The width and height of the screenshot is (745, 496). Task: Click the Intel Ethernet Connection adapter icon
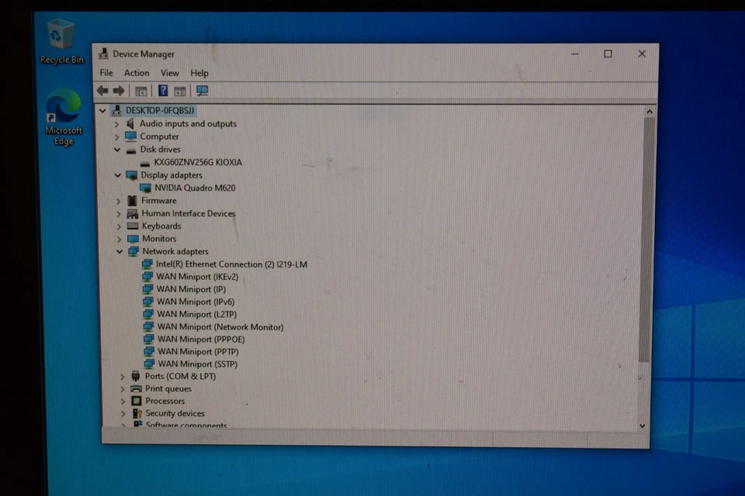coord(147,264)
